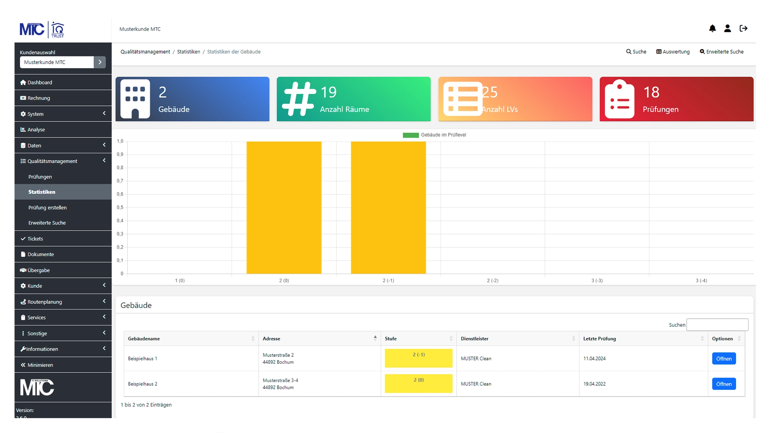Sort table by Gebäudename column
Viewport: 771px width, 433px height.
(x=191, y=339)
